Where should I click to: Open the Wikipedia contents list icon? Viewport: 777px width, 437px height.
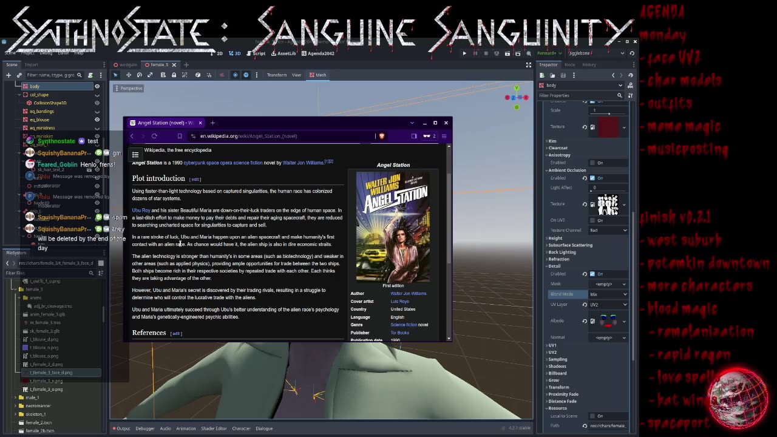[x=135, y=154]
